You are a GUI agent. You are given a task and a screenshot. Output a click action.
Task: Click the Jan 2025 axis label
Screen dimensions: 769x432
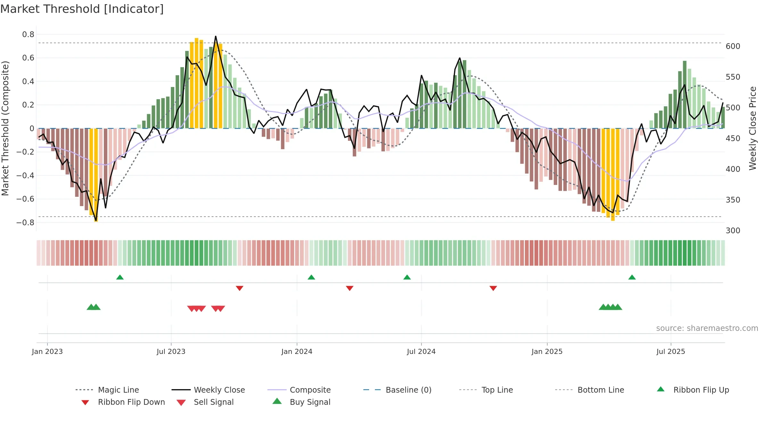(x=547, y=351)
